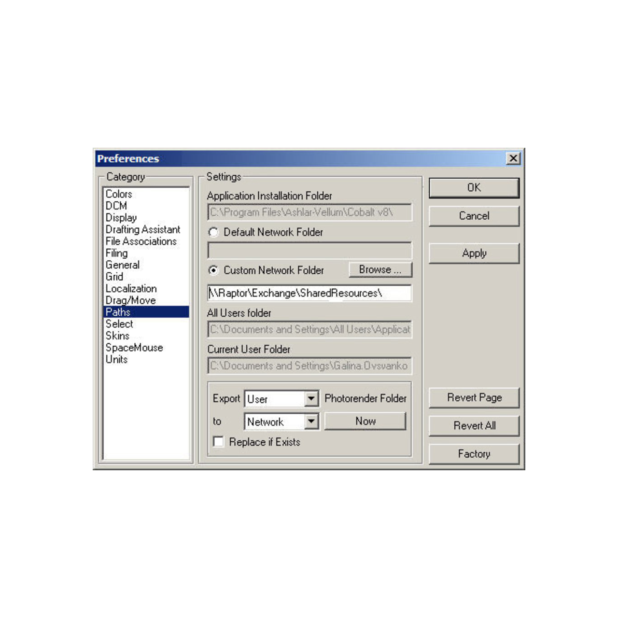The width and height of the screenshot is (618, 618).
Task: Select the Units category
Action: click(x=116, y=359)
